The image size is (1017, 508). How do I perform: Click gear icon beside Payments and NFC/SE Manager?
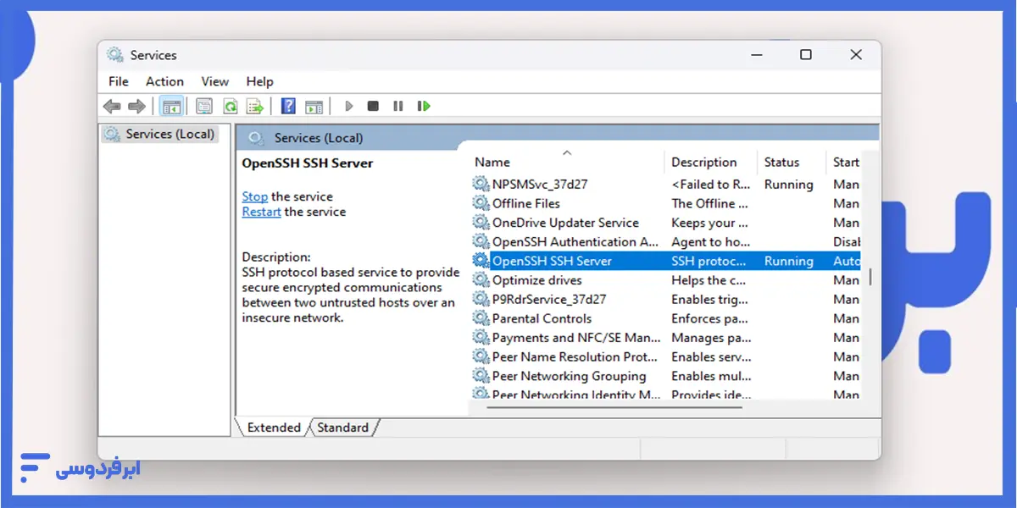pyautogui.click(x=481, y=338)
